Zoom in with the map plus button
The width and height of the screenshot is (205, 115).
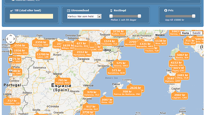tap(11, 59)
